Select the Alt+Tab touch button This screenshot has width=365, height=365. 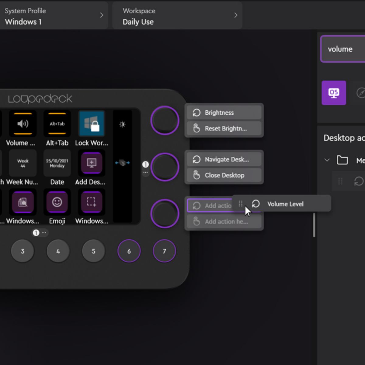(x=57, y=124)
